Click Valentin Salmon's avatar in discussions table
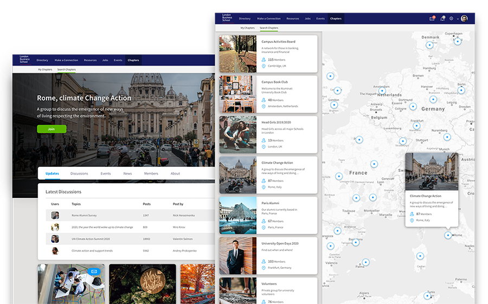This screenshot has width=488, height=304. tap(55, 239)
